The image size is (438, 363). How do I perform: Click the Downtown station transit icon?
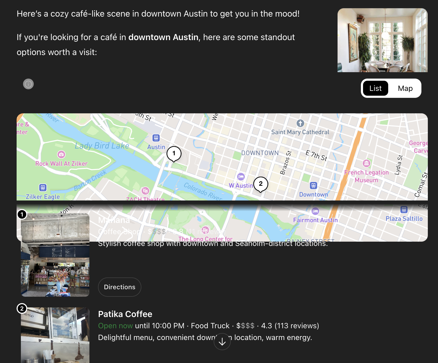click(x=314, y=185)
